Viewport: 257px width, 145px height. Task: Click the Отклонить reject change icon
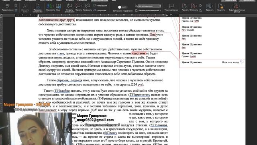pos(193,6)
